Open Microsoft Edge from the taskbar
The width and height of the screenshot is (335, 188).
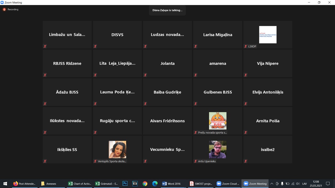155,184
